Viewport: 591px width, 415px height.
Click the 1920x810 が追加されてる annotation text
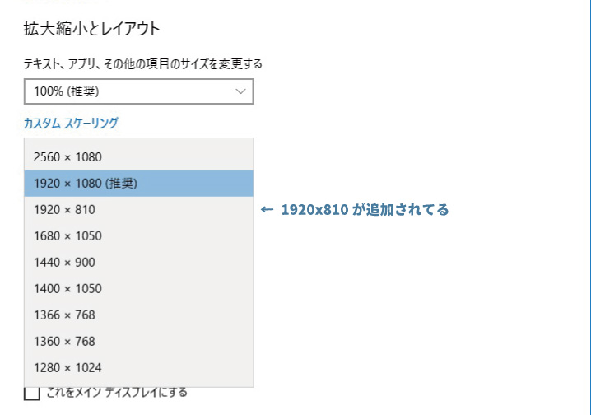click(365, 210)
